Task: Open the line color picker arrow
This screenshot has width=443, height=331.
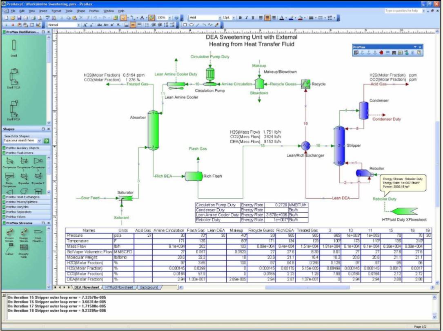Action: 295,18
